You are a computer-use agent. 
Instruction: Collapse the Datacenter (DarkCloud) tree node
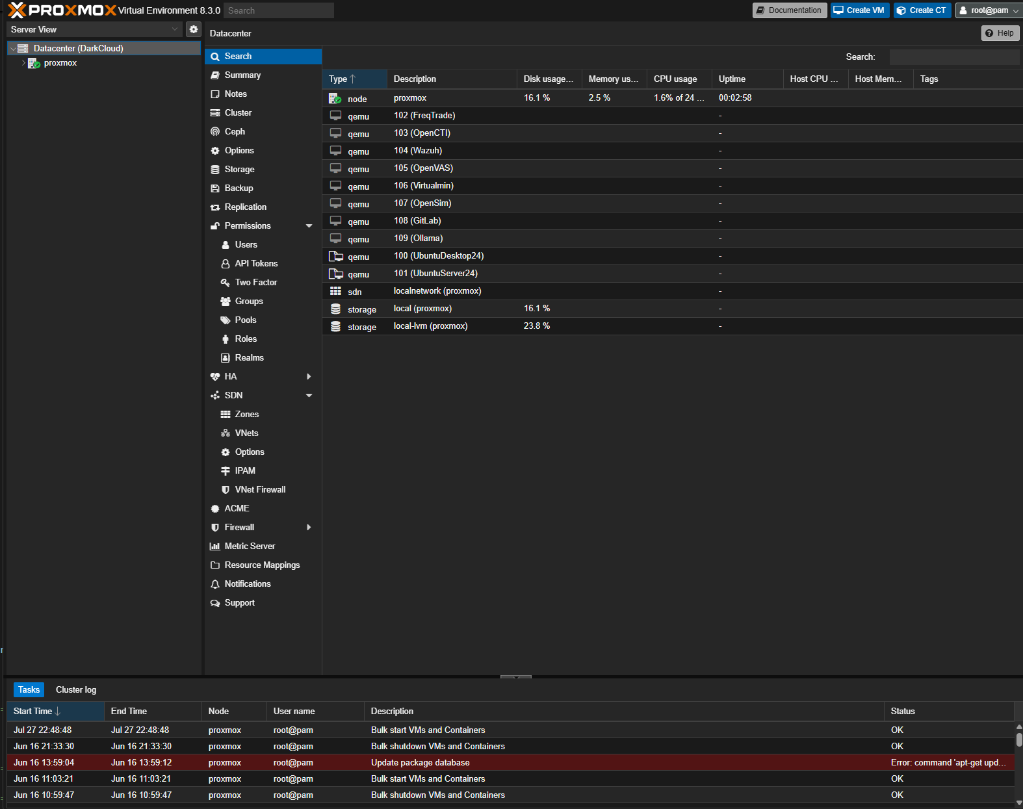pyautogui.click(x=13, y=49)
